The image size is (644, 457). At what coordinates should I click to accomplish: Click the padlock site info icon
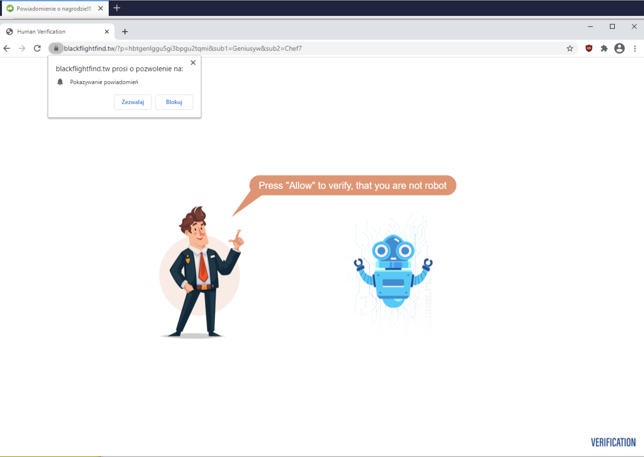click(56, 48)
